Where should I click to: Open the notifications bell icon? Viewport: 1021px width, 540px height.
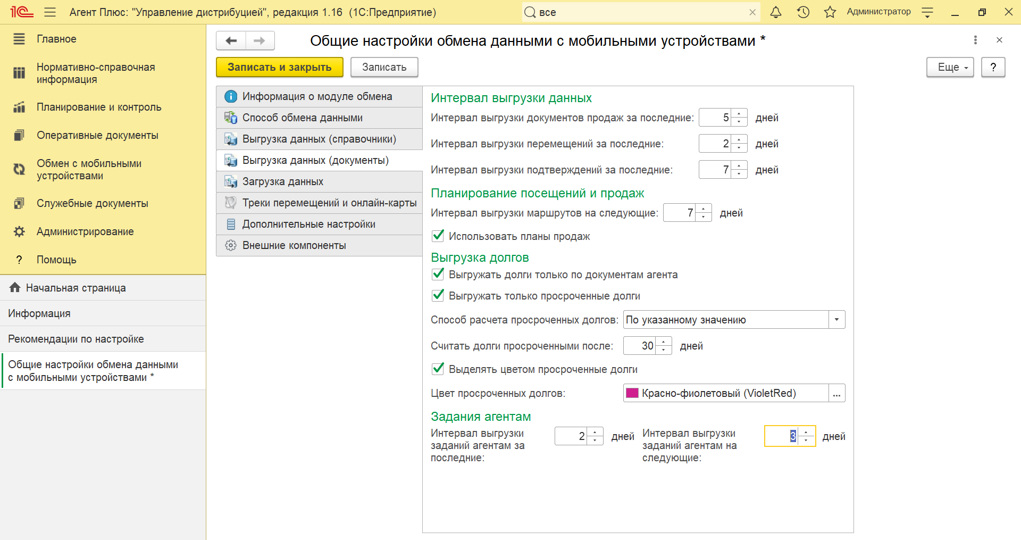pos(776,12)
